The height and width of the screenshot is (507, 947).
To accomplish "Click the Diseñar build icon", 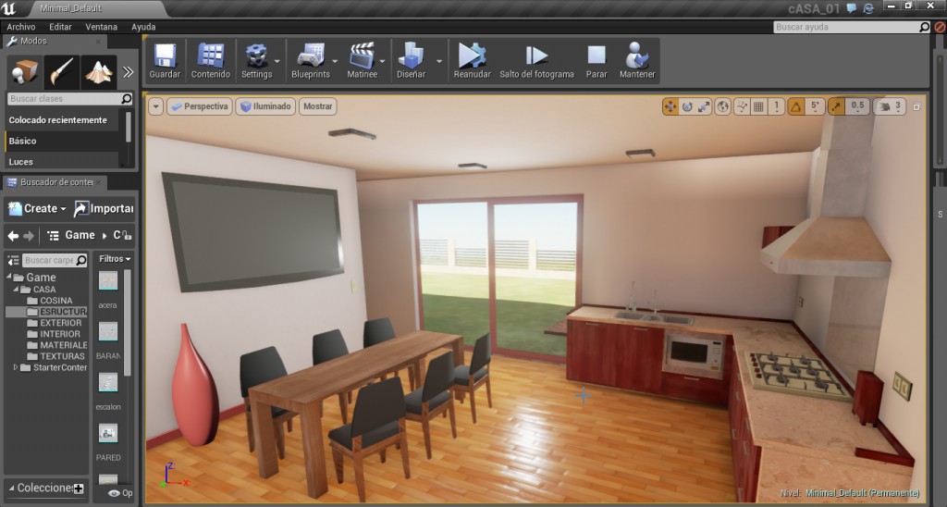I will click(x=411, y=56).
